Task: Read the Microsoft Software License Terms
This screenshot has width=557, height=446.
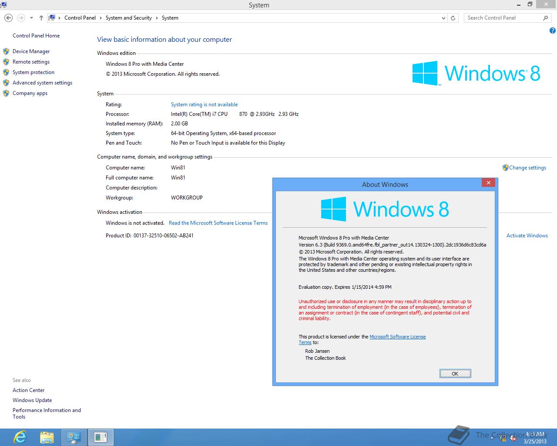Action: (218, 223)
